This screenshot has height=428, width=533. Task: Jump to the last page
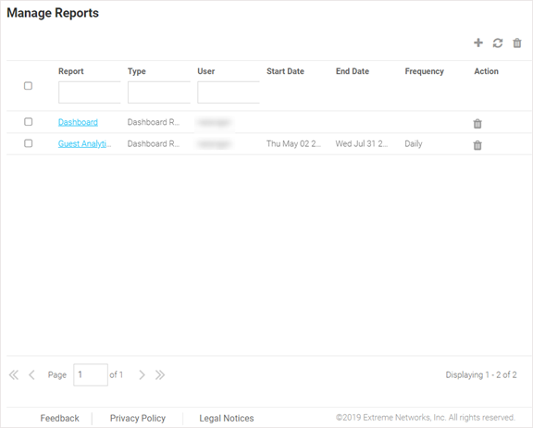coord(160,375)
